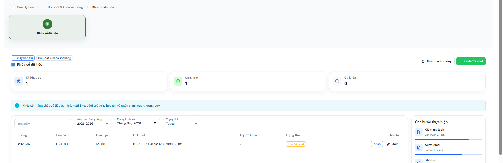Open the Năm học đang dùng dropdown
The width and height of the screenshot is (503, 163).
pos(93,124)
